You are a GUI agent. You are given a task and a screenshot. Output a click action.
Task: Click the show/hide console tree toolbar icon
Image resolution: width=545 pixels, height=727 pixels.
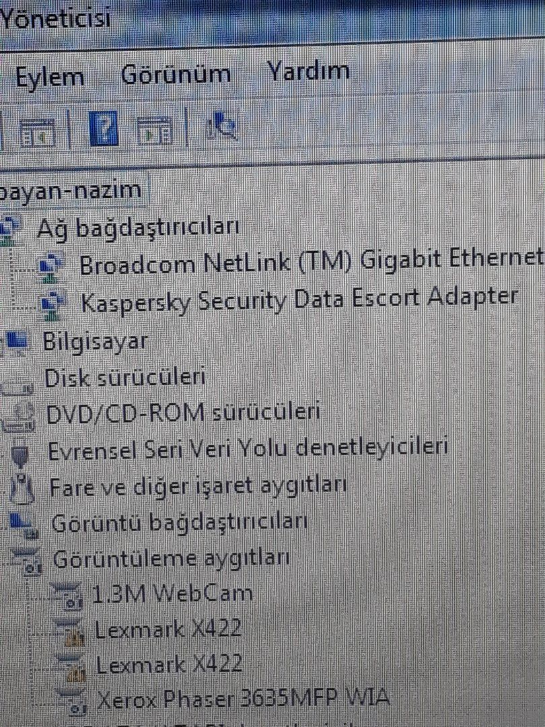(38, 132)
